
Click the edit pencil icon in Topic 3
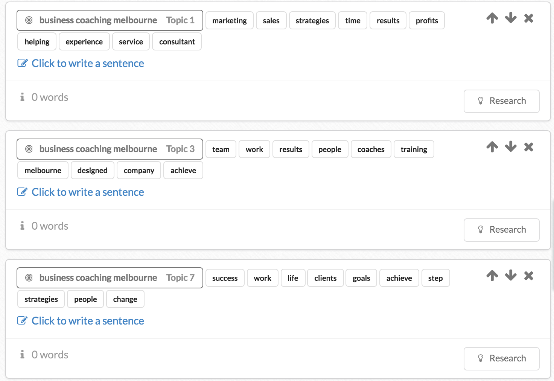pyautogui.click(x=23, y=192)
